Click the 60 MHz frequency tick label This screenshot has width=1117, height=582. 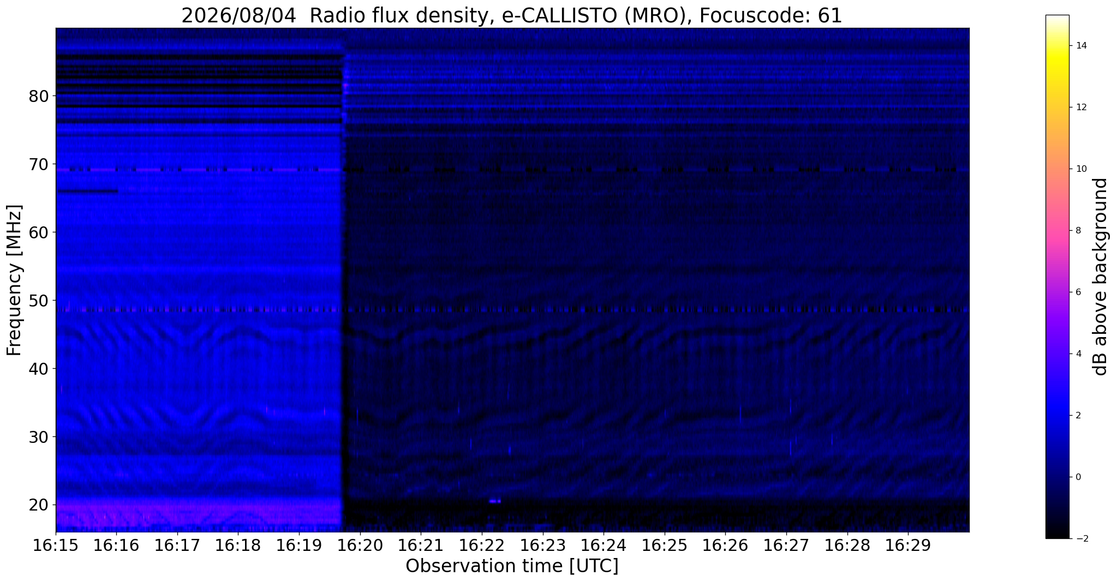tap(39, 232)
